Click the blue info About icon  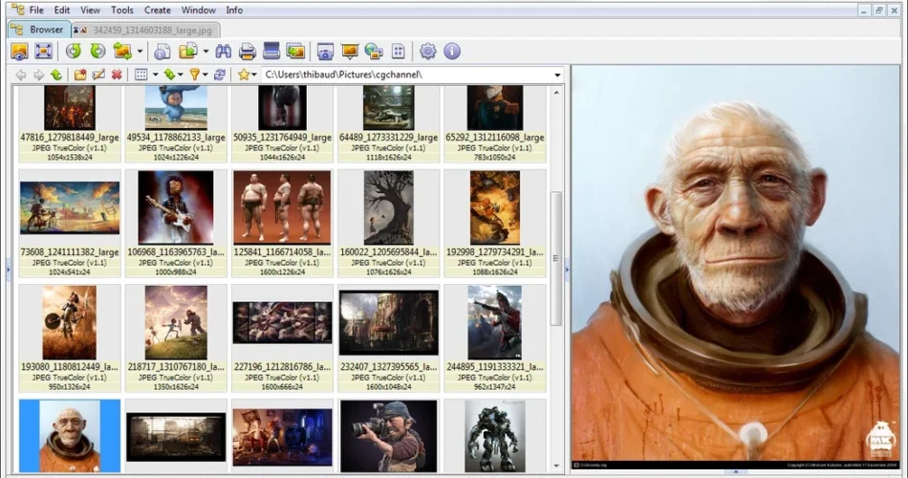pos(452,51)
